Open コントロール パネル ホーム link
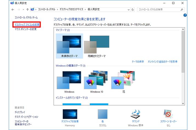This screenshot has height=130, width=196. coord(26,17)
